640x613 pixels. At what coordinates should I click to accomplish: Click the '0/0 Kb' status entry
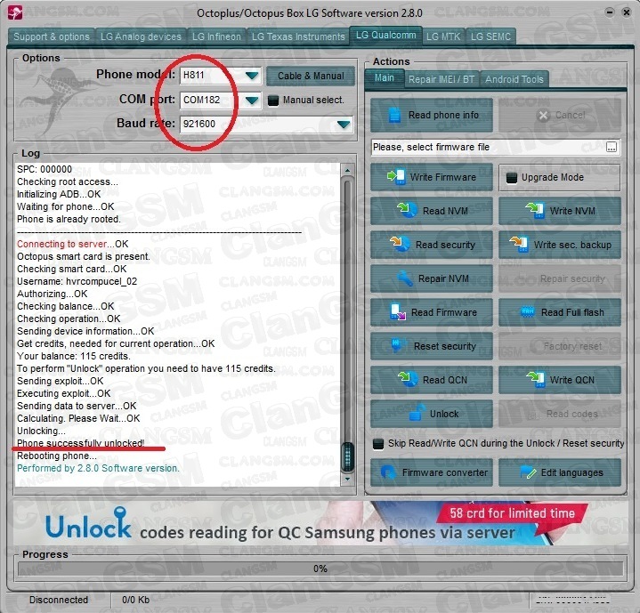point(136,600)
